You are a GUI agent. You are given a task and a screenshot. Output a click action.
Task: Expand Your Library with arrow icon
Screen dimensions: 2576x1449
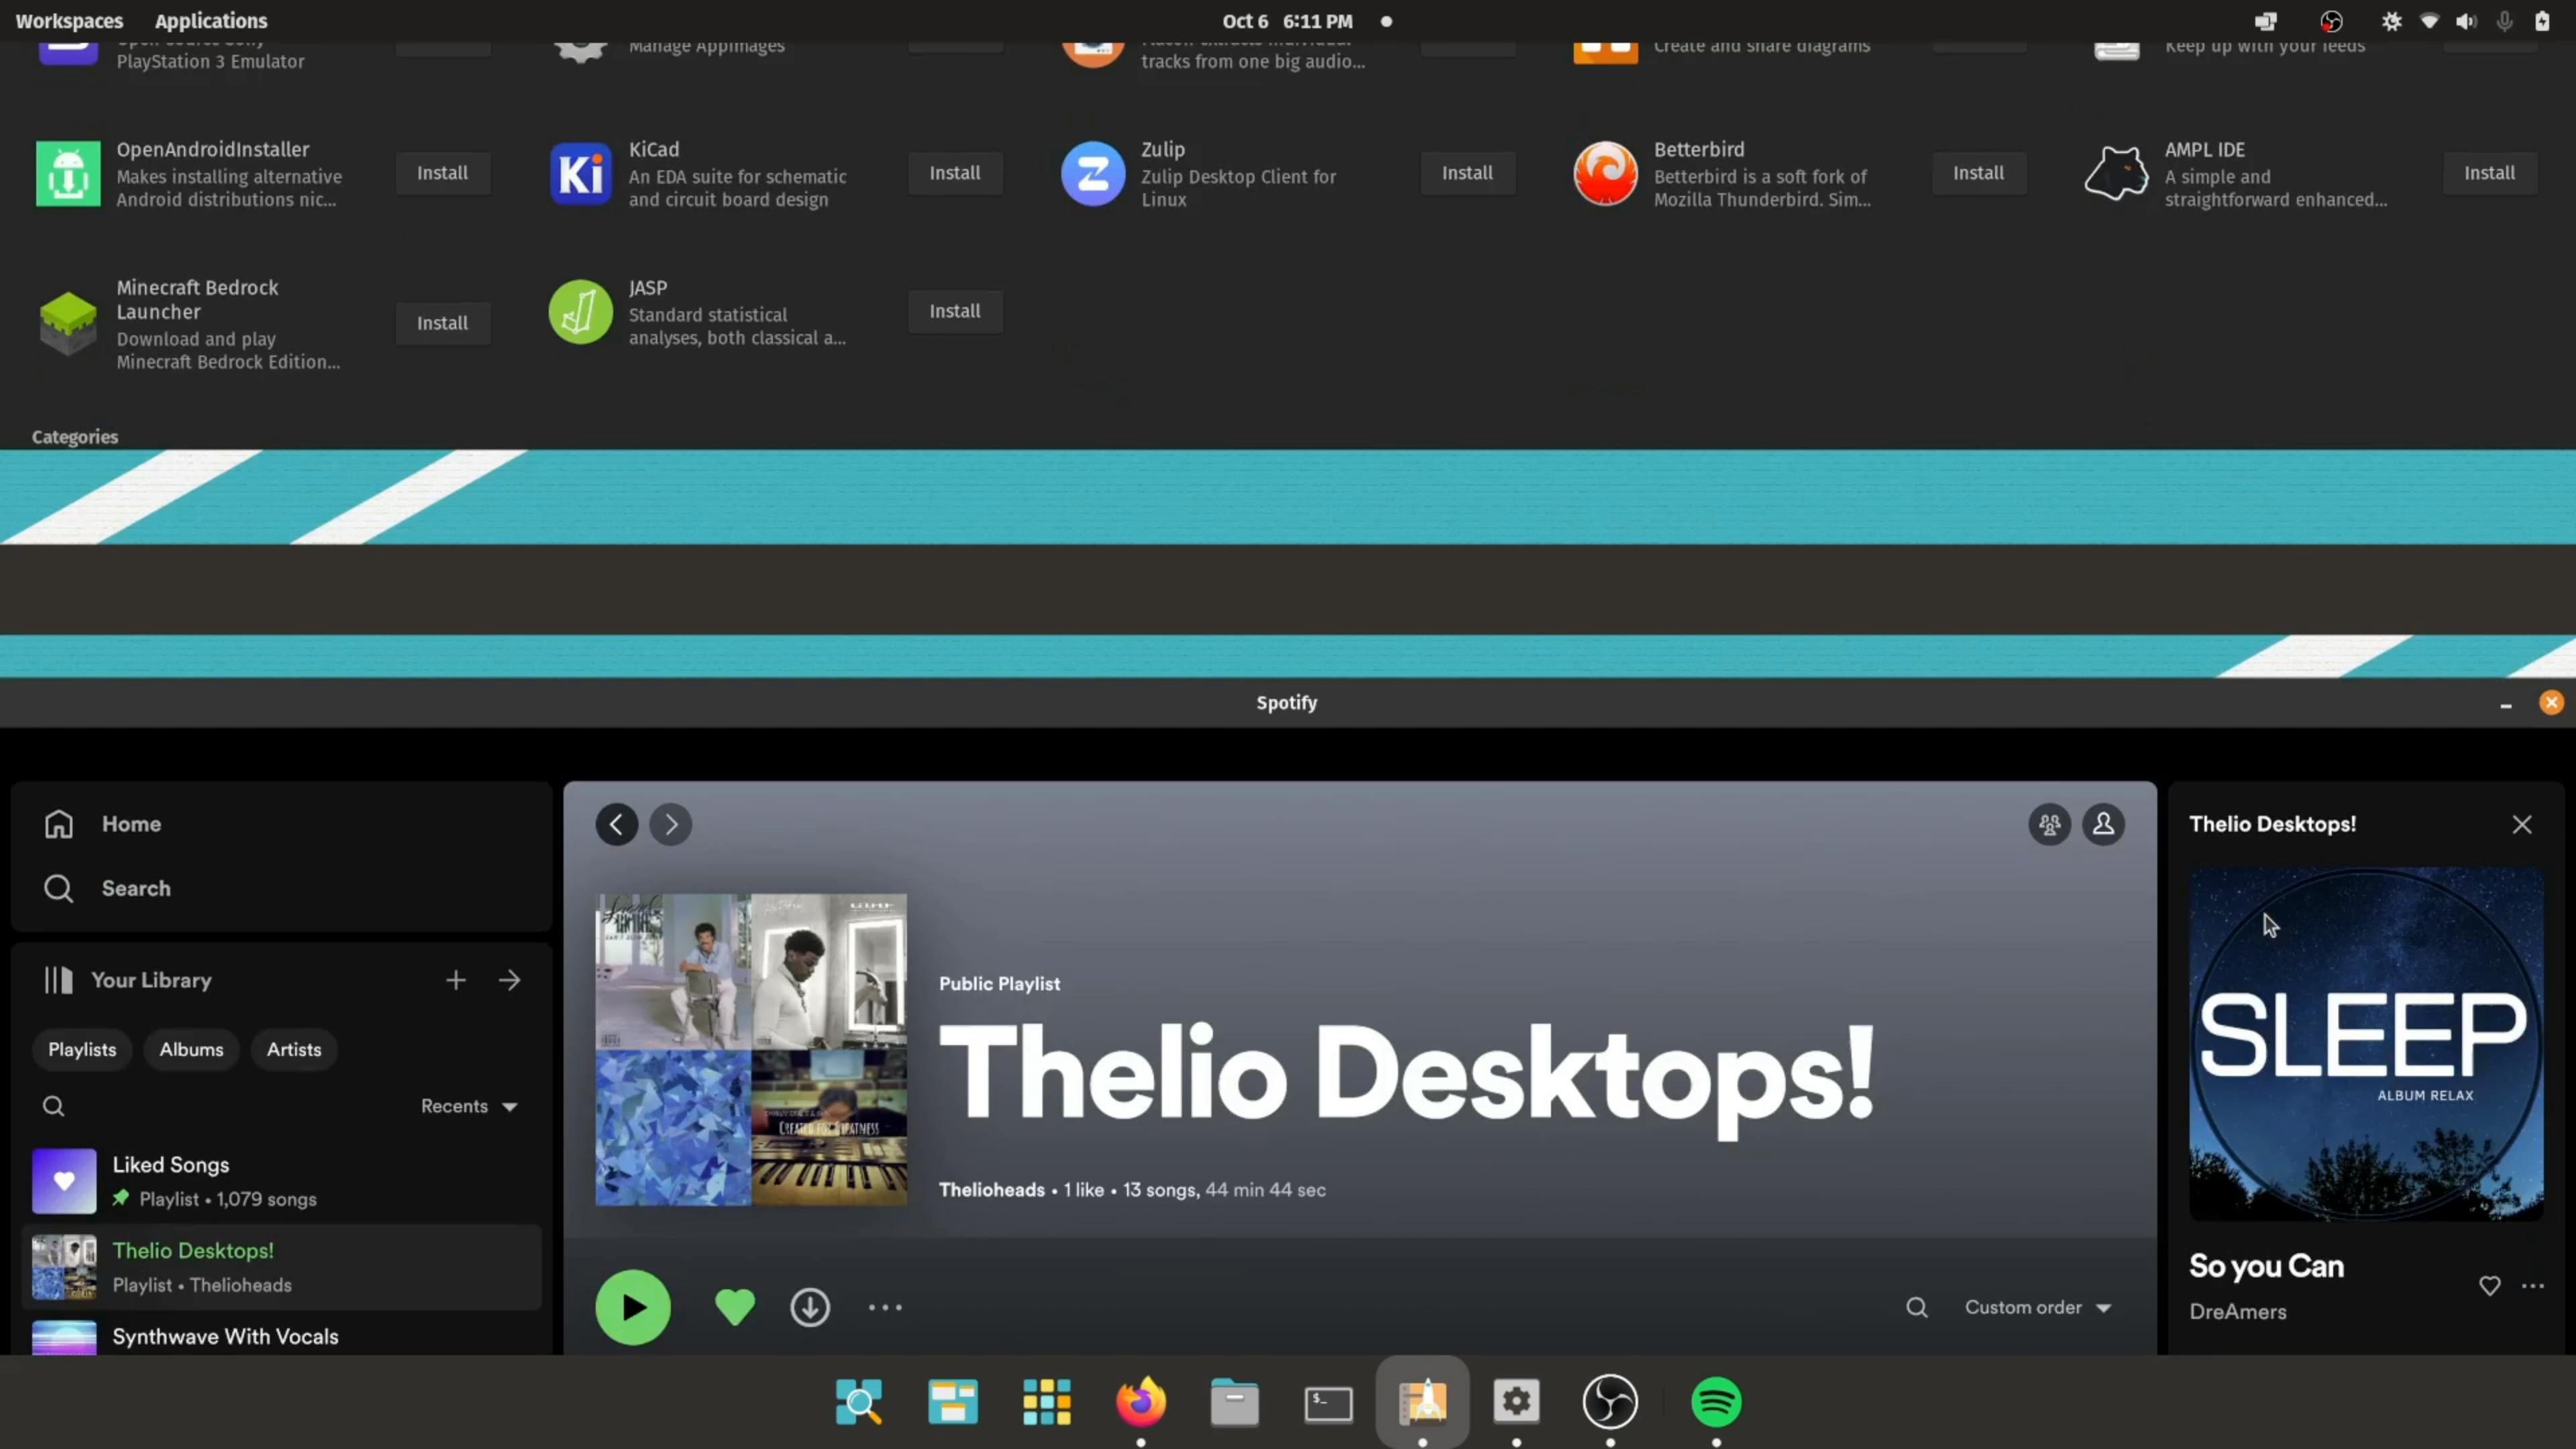[510, 980]
